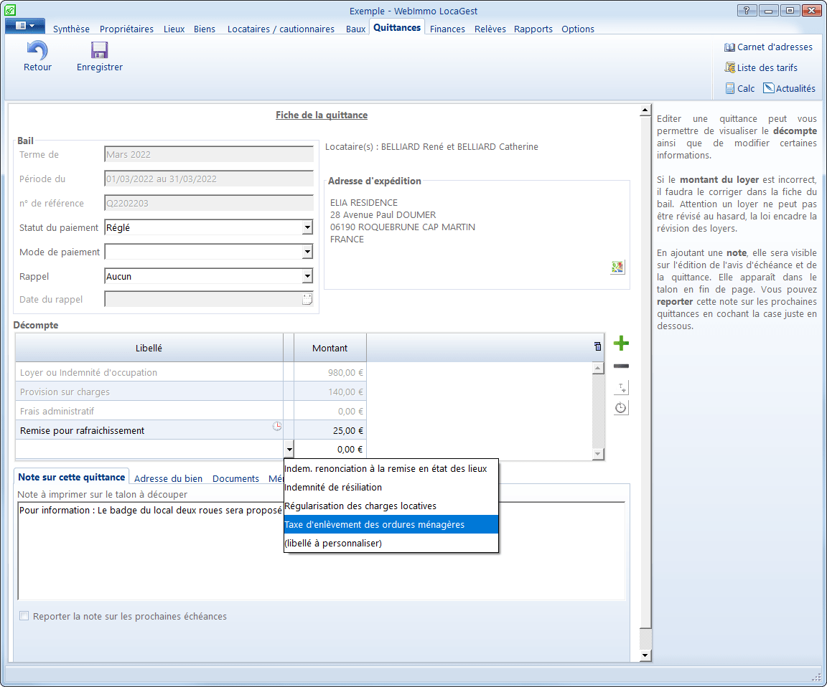827x687 pixels.
Task: Open Carnet d'adresses address book
Action: pos(768,47)
